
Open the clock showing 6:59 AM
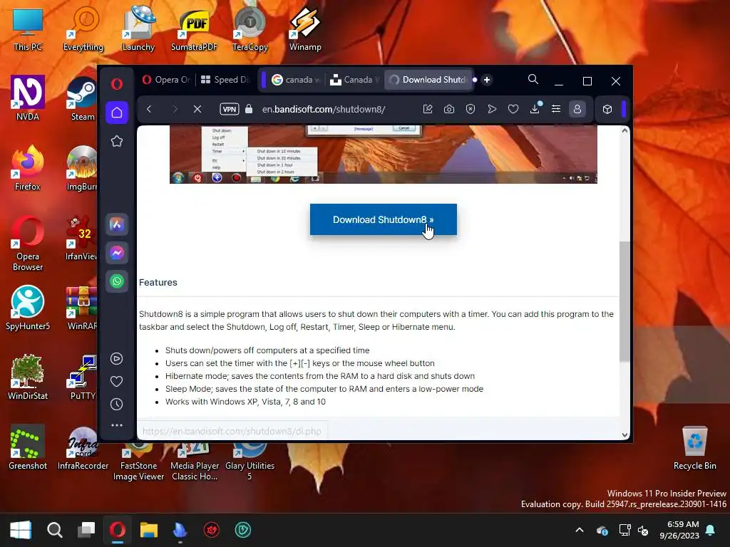(679, 530)
